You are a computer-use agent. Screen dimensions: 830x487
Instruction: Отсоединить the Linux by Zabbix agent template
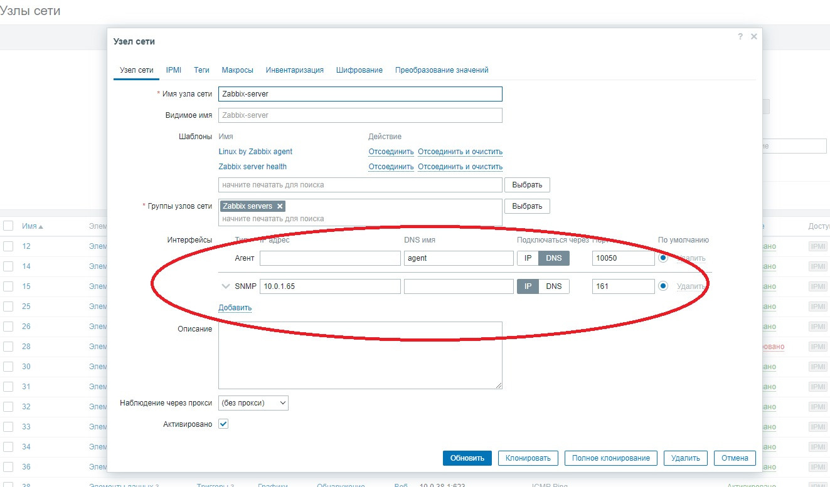[391, 152]
